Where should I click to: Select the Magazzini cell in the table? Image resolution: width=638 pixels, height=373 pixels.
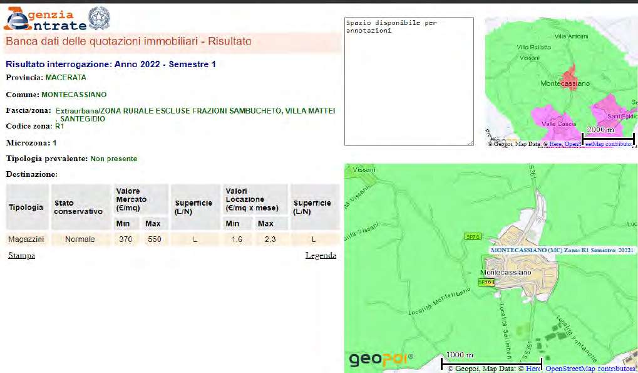pyautogui.click(x=26, y=239)
